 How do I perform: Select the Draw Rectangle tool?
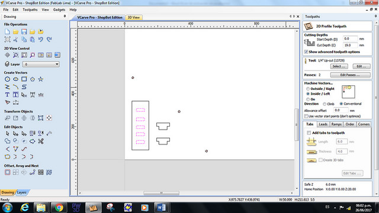point(24,79)
